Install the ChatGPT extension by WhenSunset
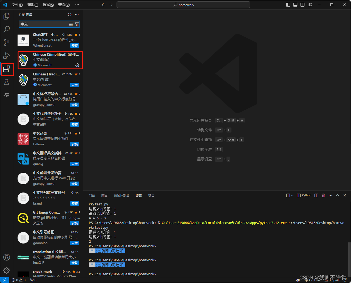The width and height of the screenshot is (351, 283). click(75, 46)
